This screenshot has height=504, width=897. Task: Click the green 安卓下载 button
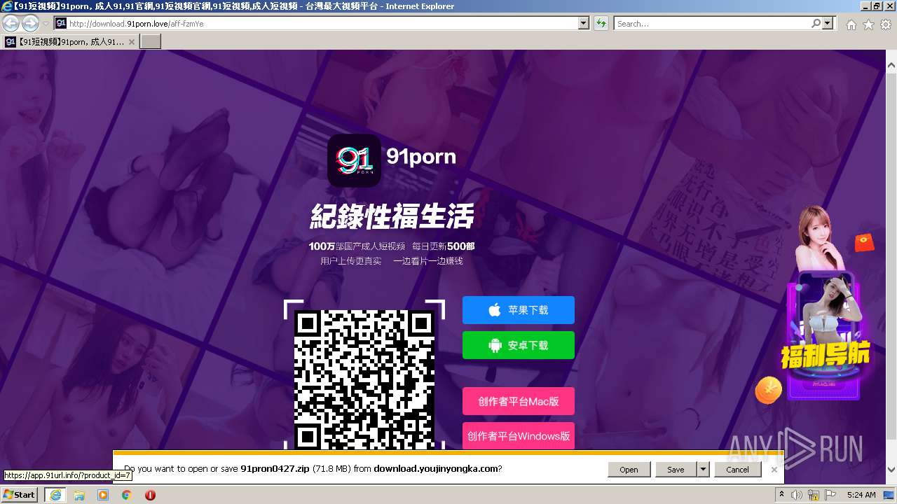tap(519, 345)
